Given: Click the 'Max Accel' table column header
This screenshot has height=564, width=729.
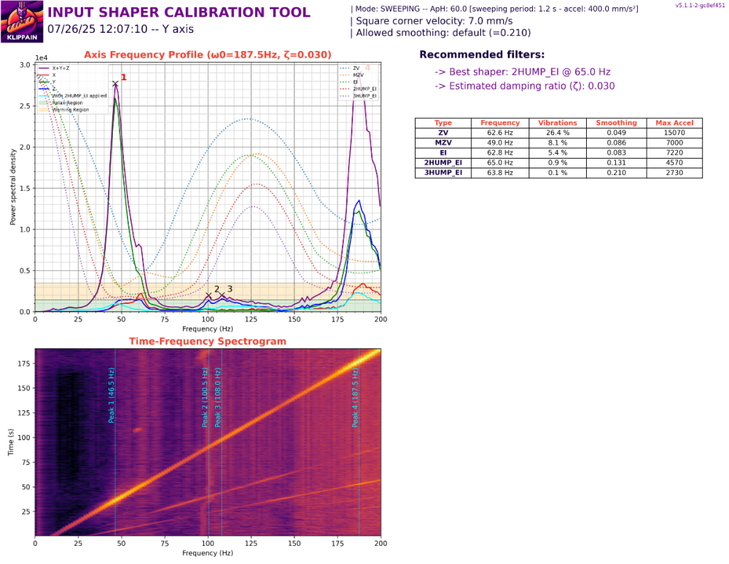Looking at the screenshot, I should pos(674,122).
